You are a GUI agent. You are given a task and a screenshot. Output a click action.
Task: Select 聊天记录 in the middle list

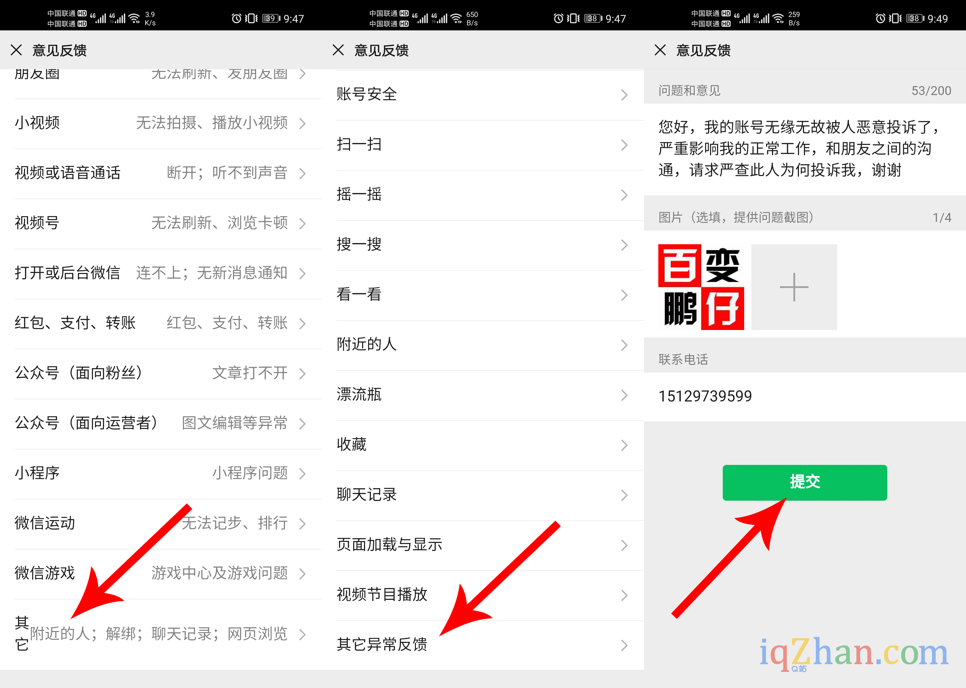click(x=483, y=495)
